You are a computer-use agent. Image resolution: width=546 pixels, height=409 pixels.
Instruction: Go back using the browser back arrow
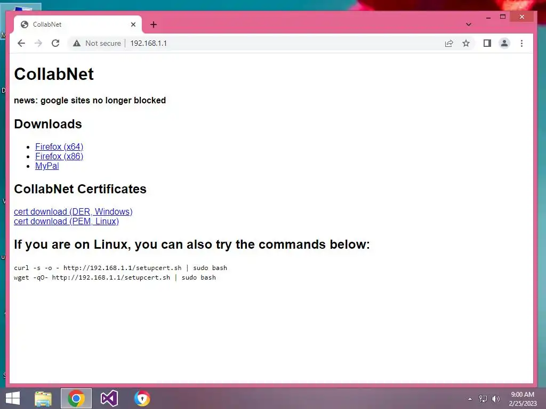21,43
